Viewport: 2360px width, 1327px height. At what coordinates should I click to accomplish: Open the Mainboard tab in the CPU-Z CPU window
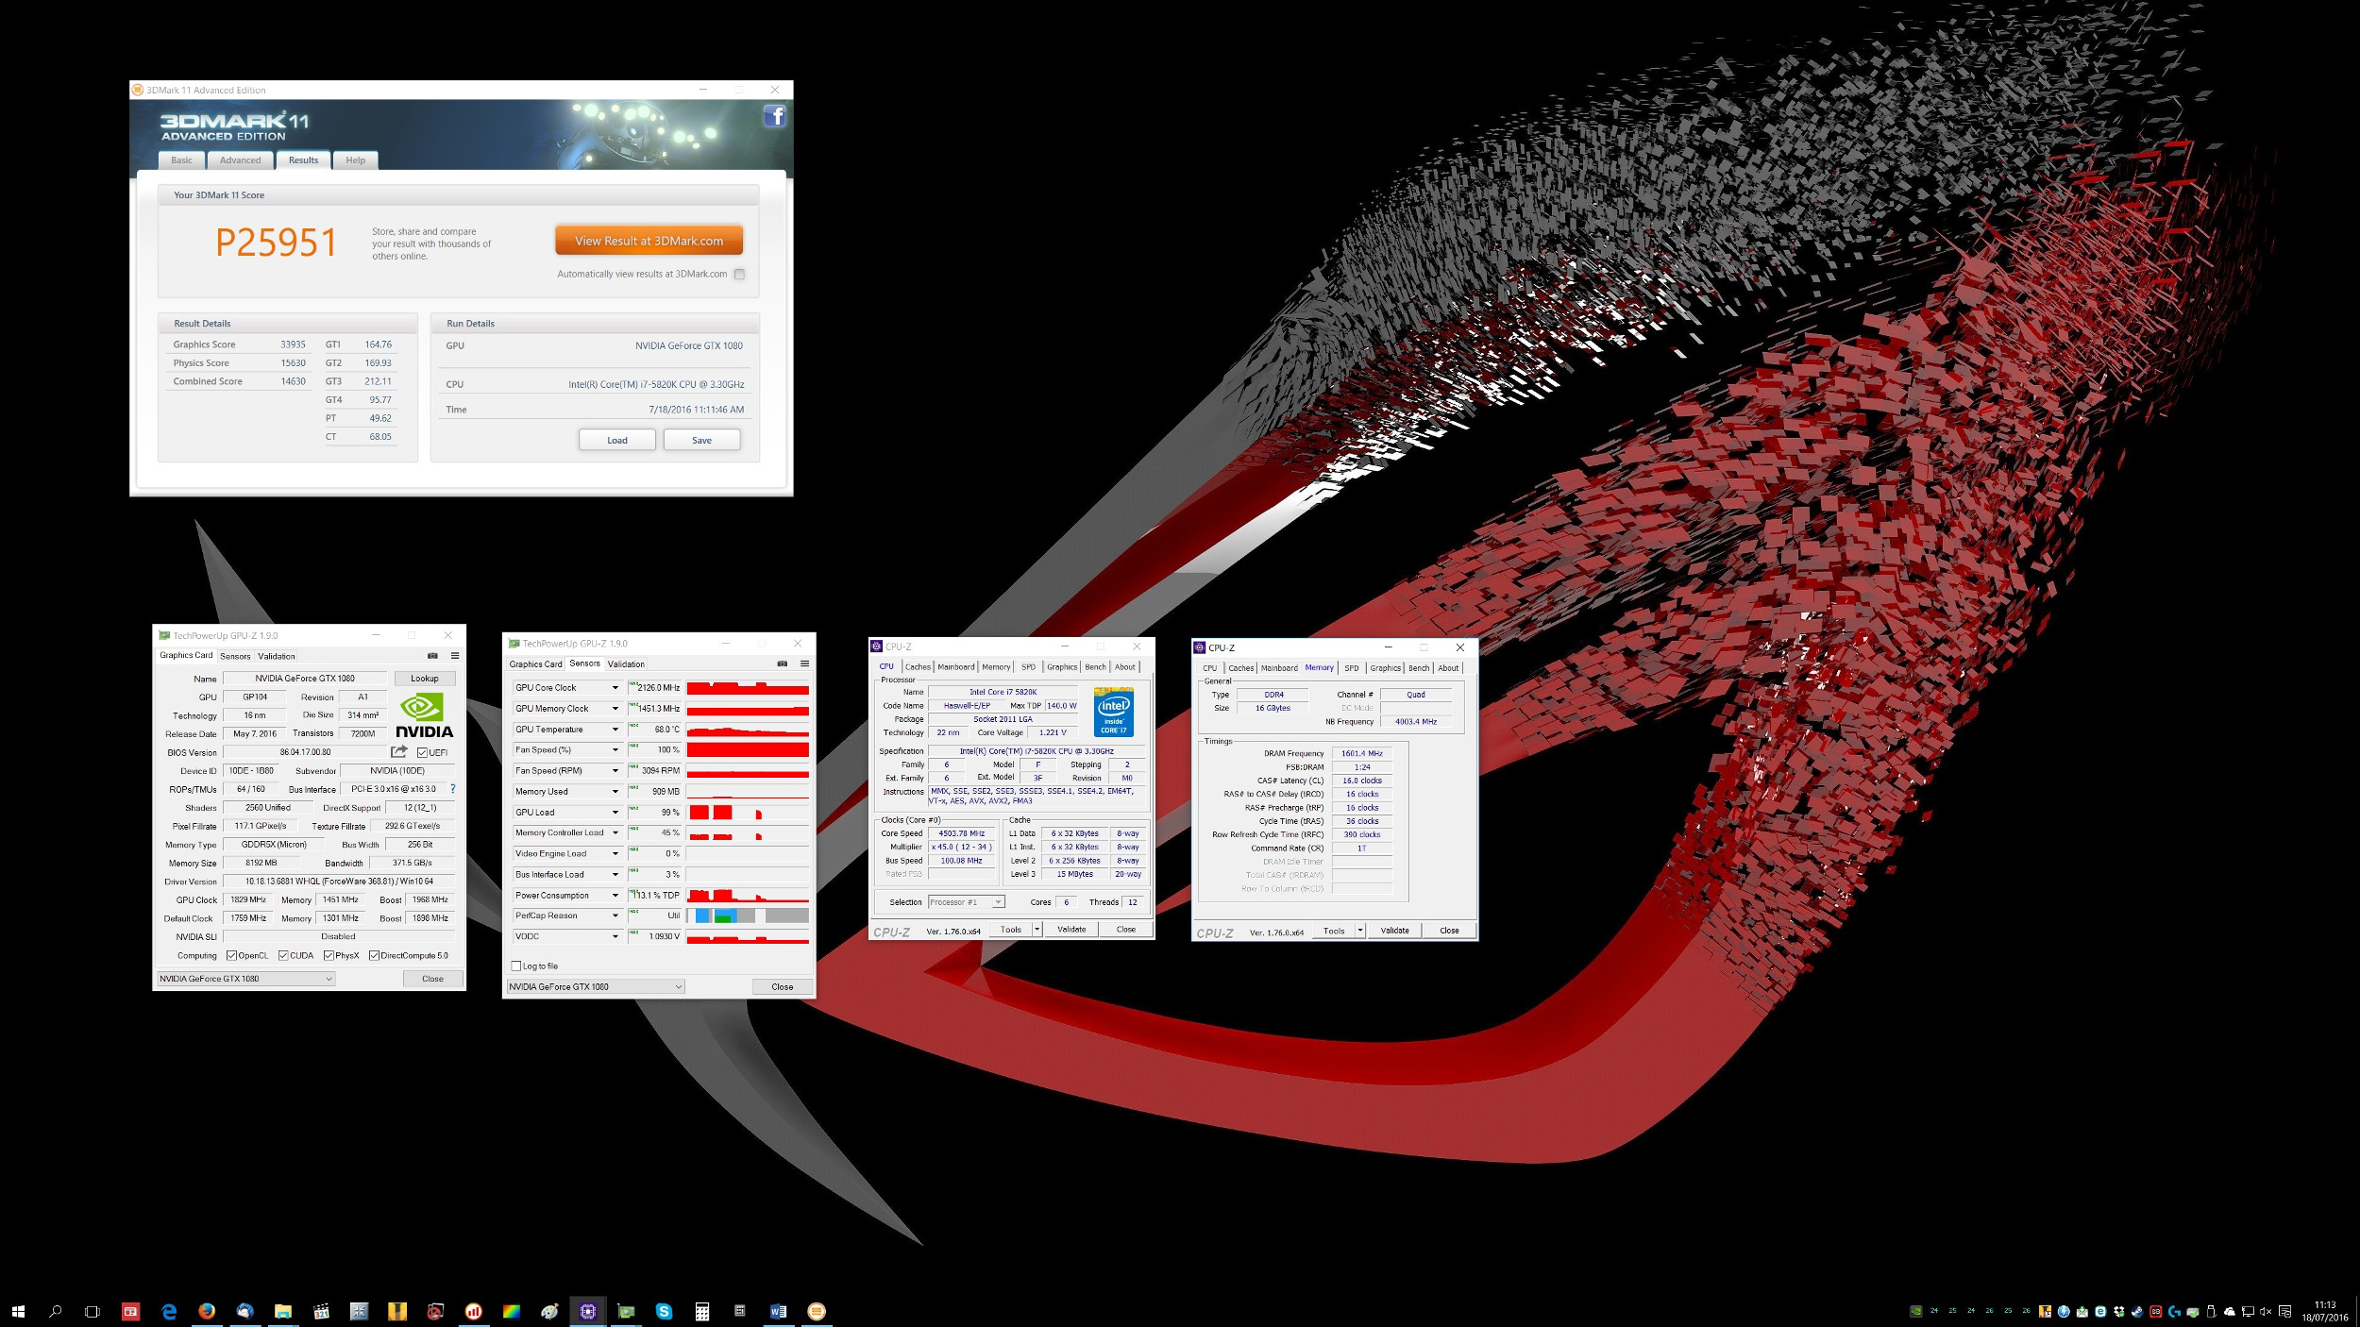(956, 667)
